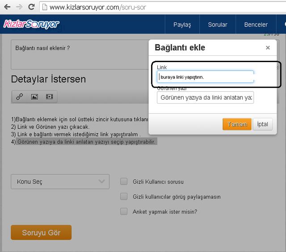This screenshot has height=252, width=286.
Task: Click the address bar URL field
Action: click(162, 7)
